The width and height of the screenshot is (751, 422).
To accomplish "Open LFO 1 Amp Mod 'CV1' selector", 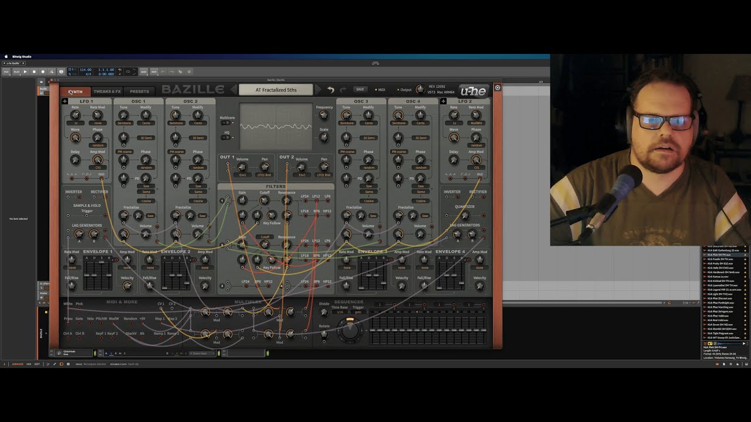I will [x=98, y=168].
